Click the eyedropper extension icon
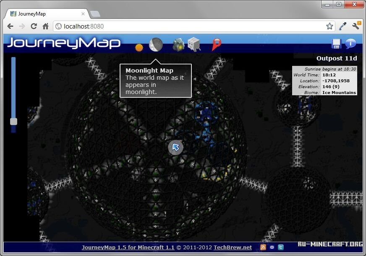 point(342,26)
